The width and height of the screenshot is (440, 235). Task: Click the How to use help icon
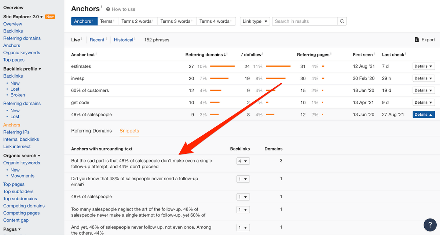(108, 9)
